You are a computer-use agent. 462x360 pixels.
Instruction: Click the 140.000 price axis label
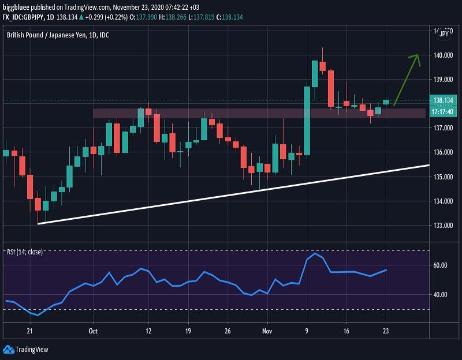(x=443, y=55)
